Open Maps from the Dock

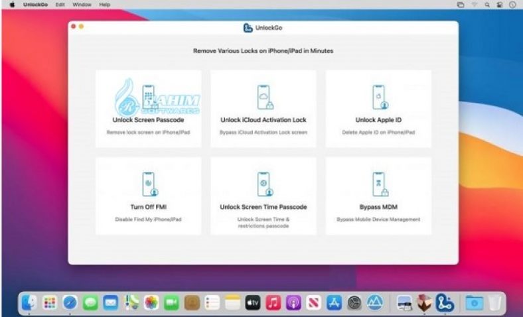pyautogui.click(x=131, y=302)
